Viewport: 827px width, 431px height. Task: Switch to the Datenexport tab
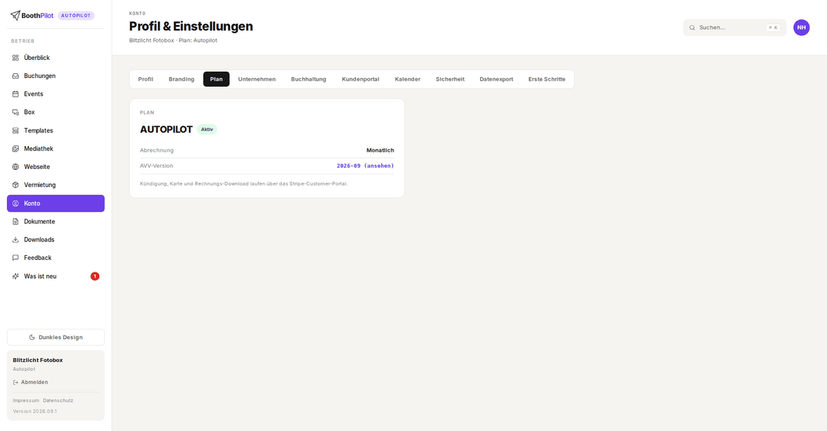(x=496, y=79)
